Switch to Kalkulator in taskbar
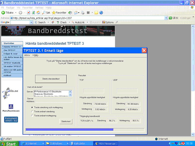 point(81,143)
